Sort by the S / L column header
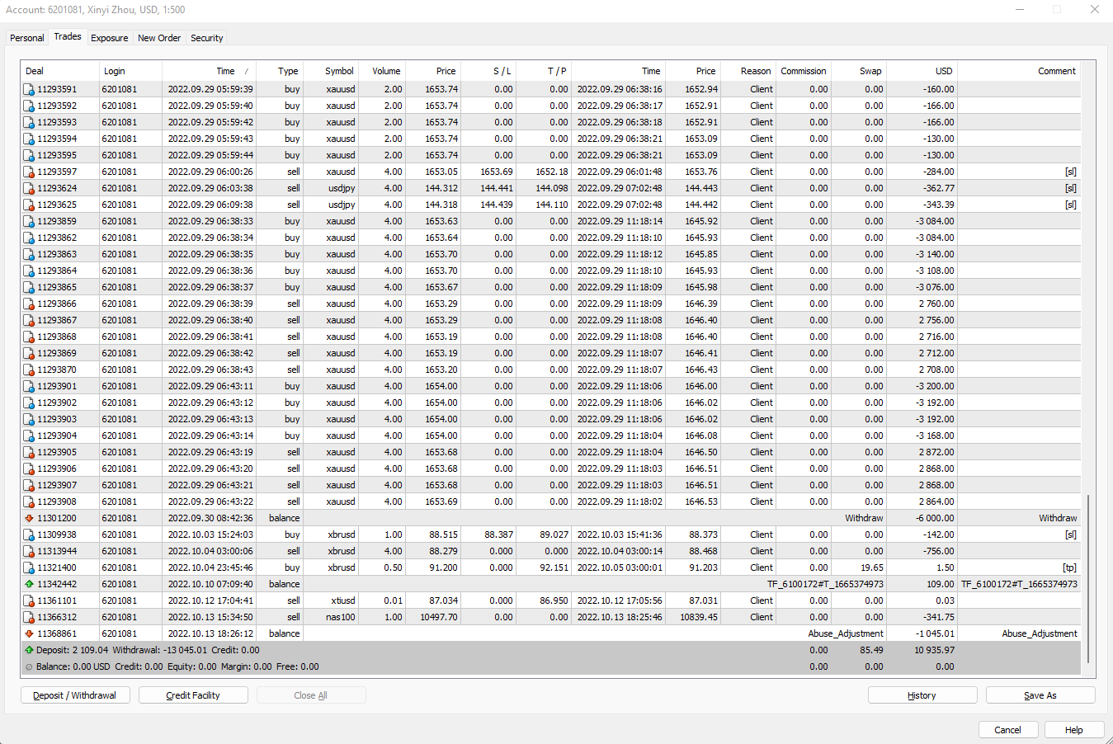The image size is (1113, 744). point(488,71)
